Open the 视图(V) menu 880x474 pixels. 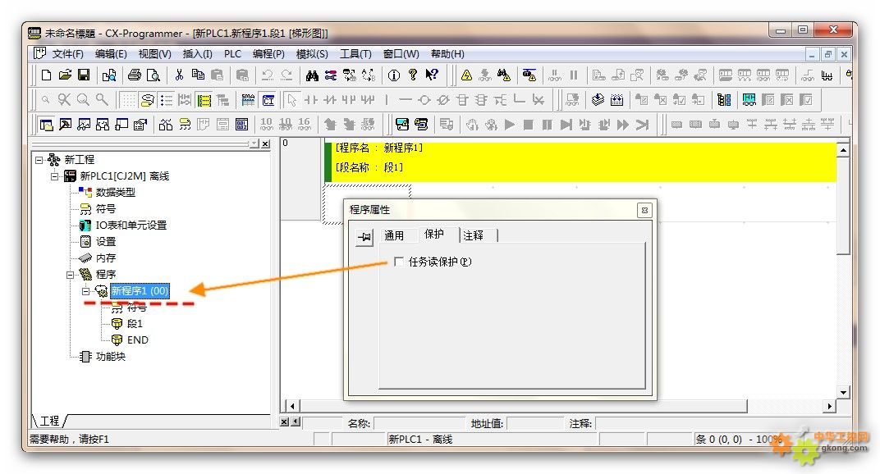(154, 54)
